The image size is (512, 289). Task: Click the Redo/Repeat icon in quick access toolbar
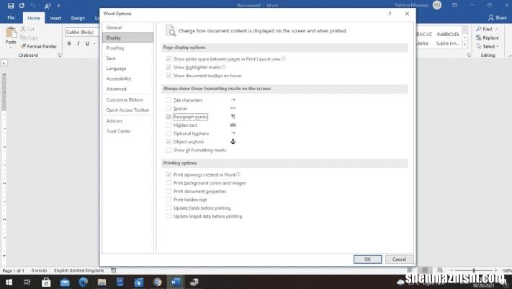(x=22, y=6)
